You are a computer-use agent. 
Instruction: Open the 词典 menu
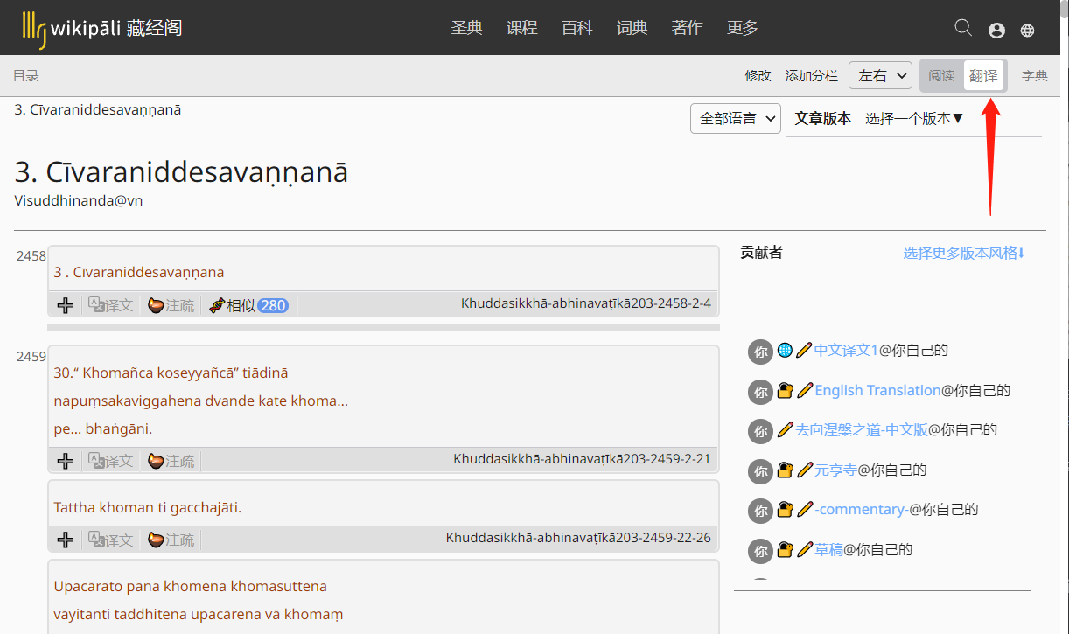coord(632,28)
